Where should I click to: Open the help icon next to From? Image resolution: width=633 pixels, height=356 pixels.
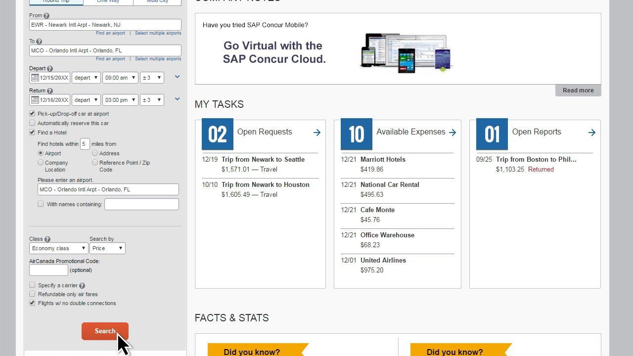46,16
